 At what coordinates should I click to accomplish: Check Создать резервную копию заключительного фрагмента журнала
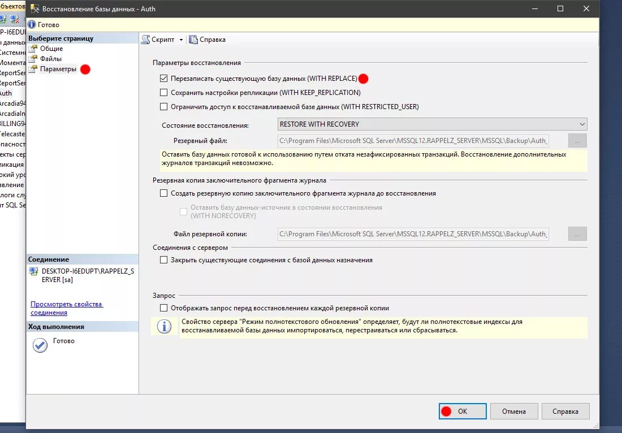(163, 193)
